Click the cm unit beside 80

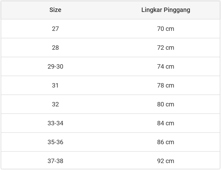(x=170, y=104)
